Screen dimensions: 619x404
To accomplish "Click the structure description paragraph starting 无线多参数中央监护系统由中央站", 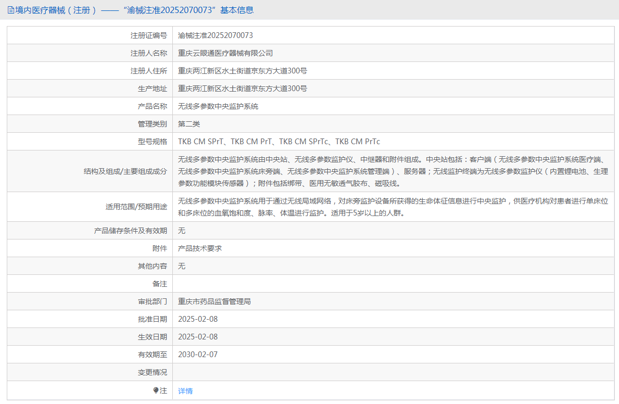I will point(393,171).
